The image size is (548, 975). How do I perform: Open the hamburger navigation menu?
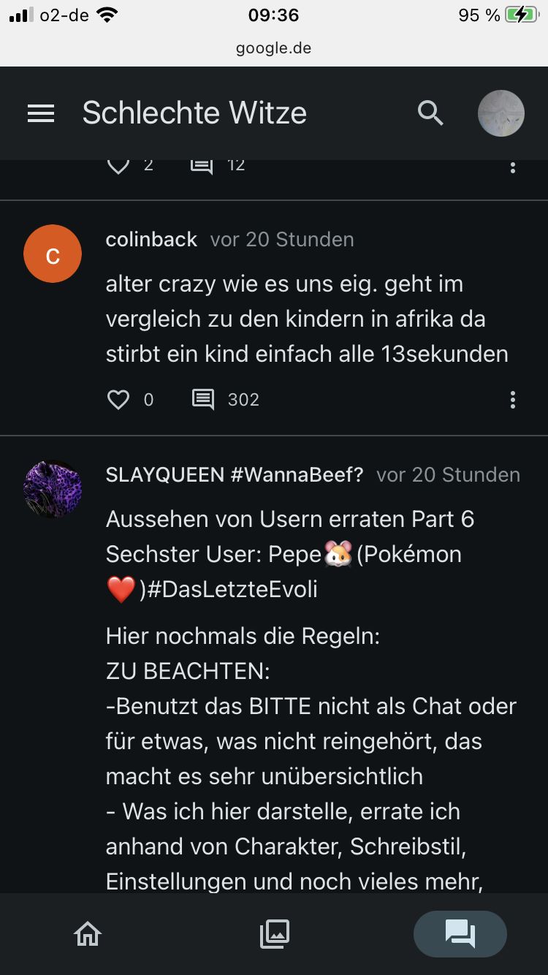[x=41, y=113]
